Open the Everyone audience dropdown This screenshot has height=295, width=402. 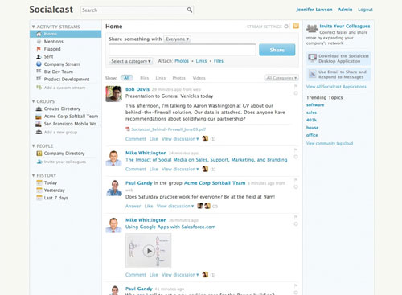pos(177,39)
